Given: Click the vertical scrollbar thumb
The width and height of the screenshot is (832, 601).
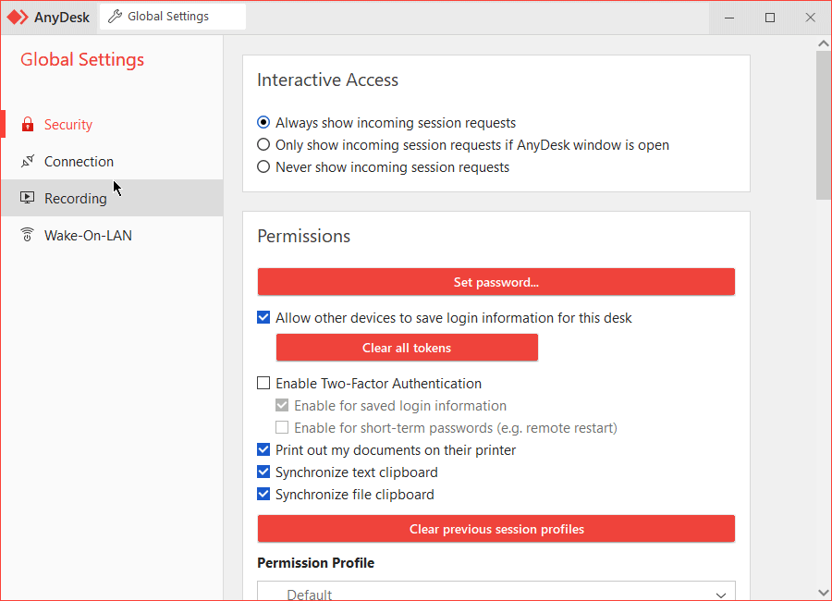Looking at the screenshot, I should (x=824, y=126).
